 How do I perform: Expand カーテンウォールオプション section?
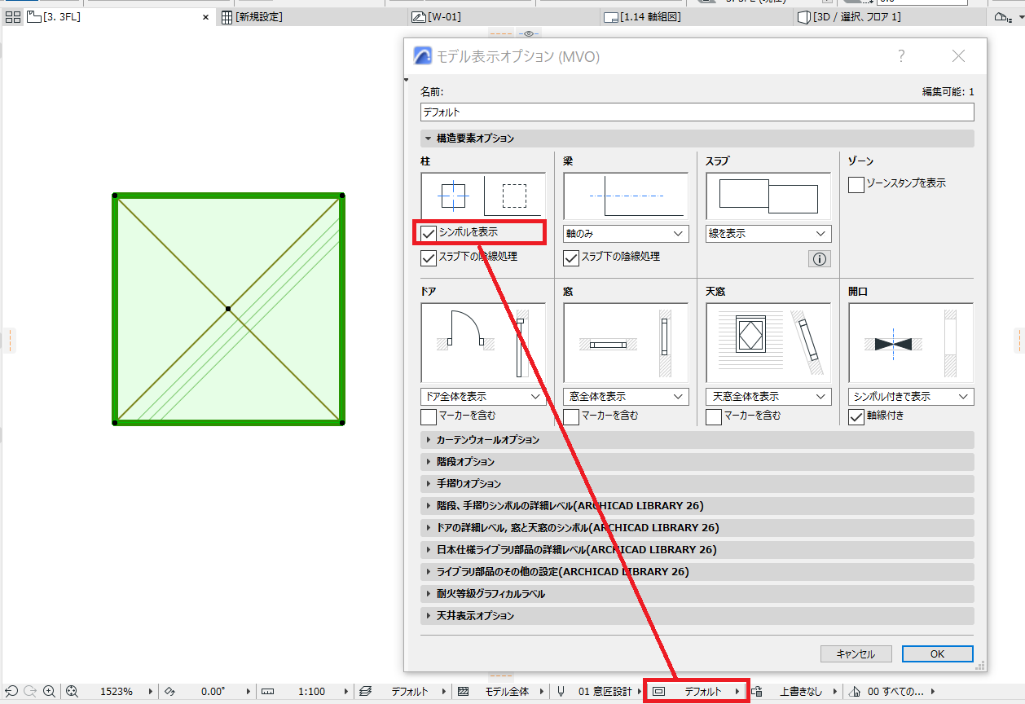tap(697, 440)
